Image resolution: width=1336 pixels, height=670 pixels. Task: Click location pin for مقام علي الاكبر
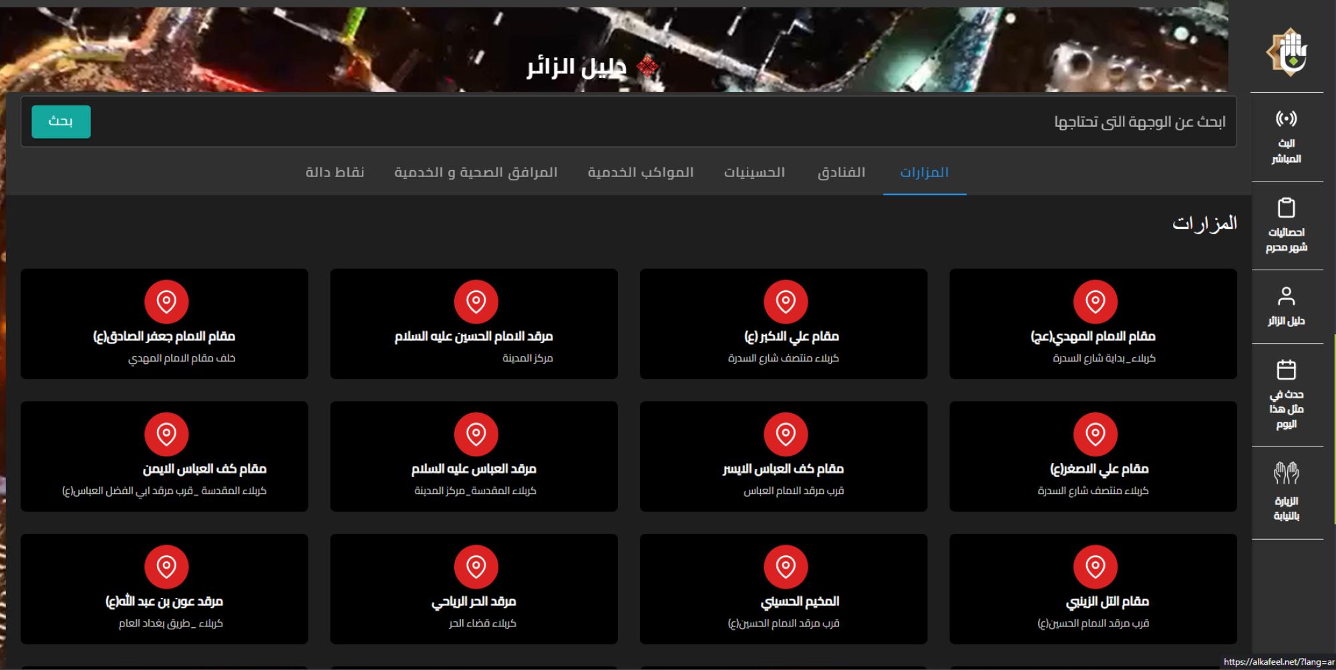click(x=786, y=302)
